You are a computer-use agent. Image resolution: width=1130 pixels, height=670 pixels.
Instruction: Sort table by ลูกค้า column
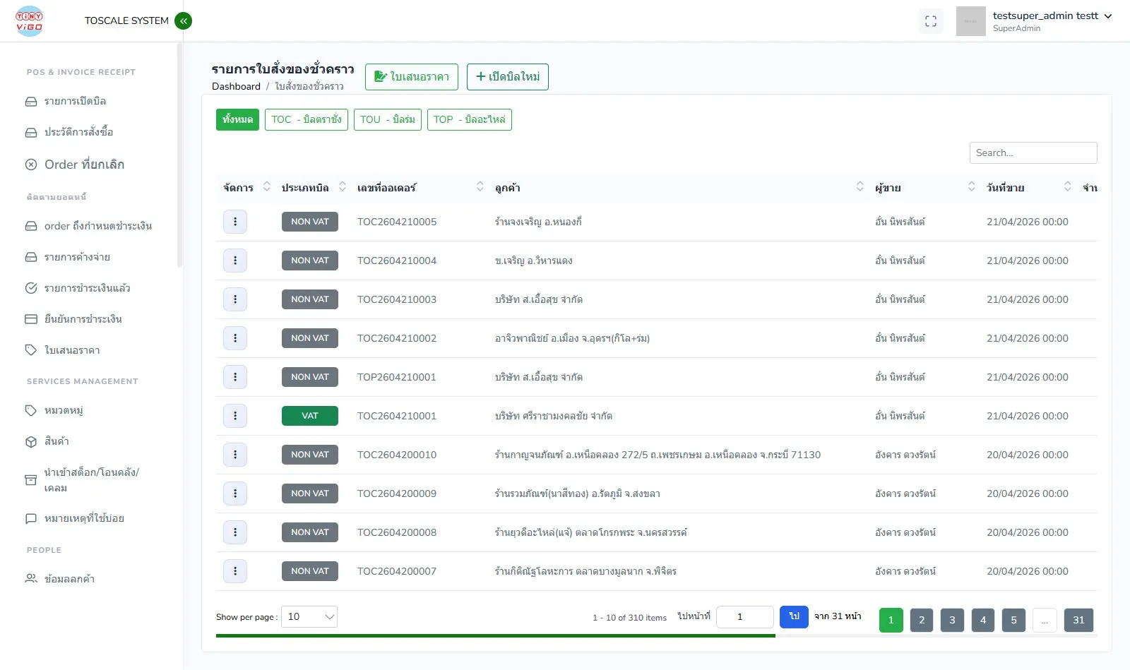(860, 187)
